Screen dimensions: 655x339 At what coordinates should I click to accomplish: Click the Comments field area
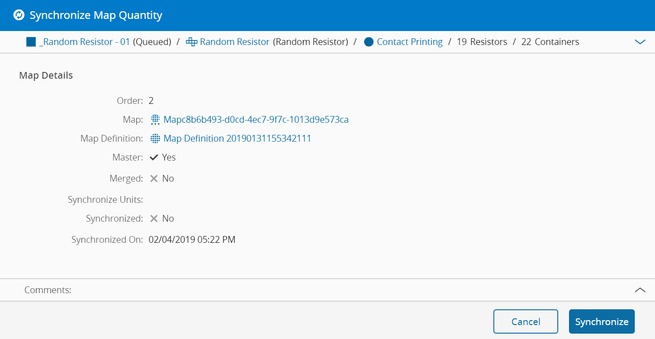[x=315, y=290]
